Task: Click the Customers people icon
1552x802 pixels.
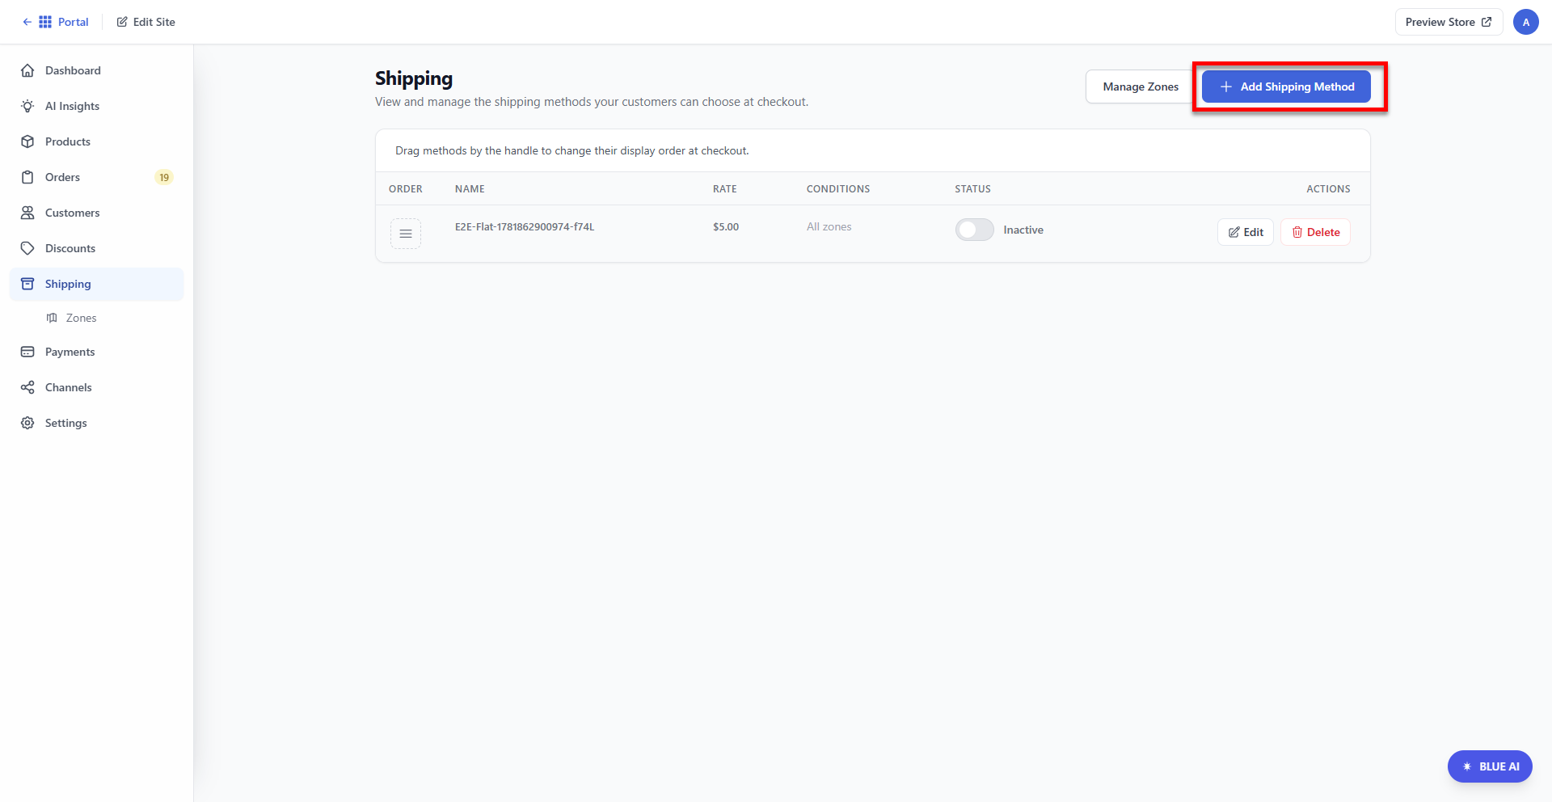Action: pos(27,213)
